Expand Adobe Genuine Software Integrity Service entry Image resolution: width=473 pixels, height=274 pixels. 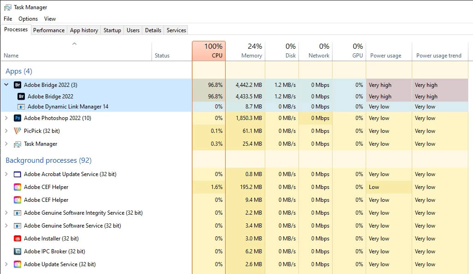click(x=6, y=213)
